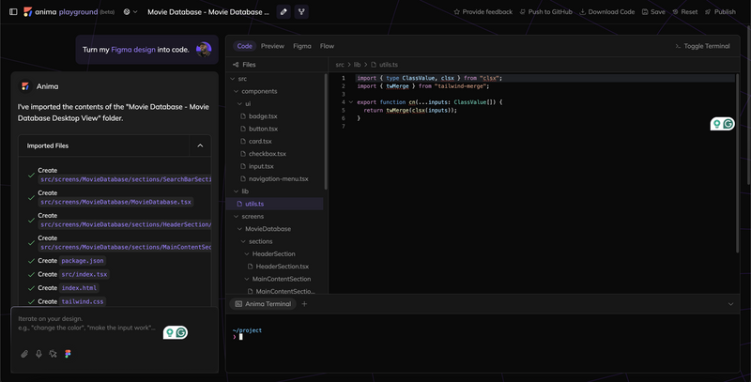
Task: Click the Anima avatar icon in chat
Action: tap(25, 86)
